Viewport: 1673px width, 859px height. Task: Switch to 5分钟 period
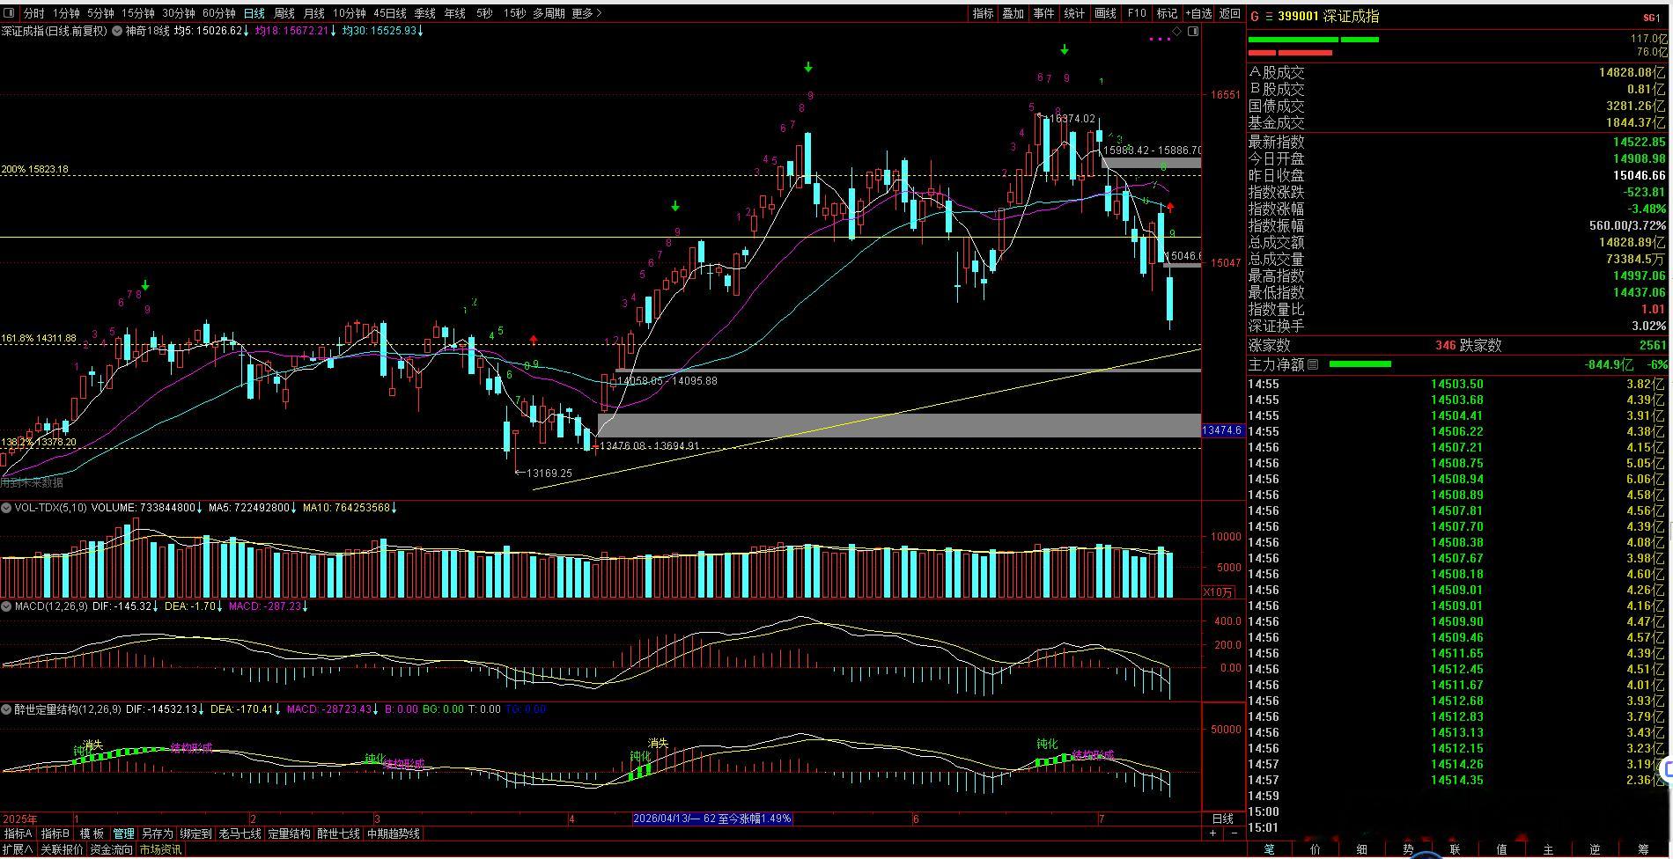click(100, 13)
